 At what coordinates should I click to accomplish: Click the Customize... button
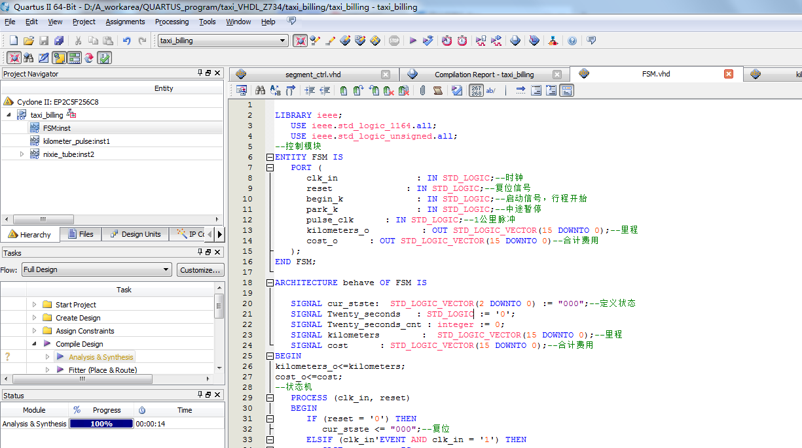point(200,269)
